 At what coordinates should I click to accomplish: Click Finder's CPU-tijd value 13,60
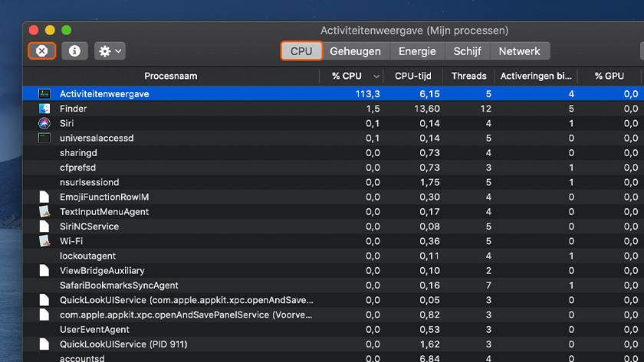pos(427,109)
